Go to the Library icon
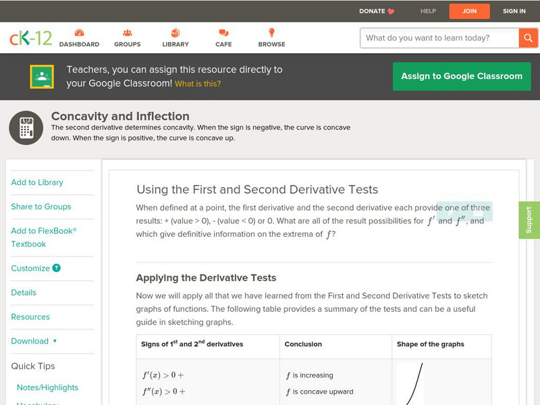 coord(175,33)
